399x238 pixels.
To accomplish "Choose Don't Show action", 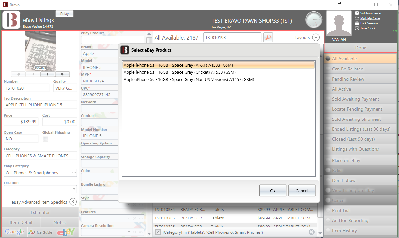I will pyautogui.click(x=360, y=180).
